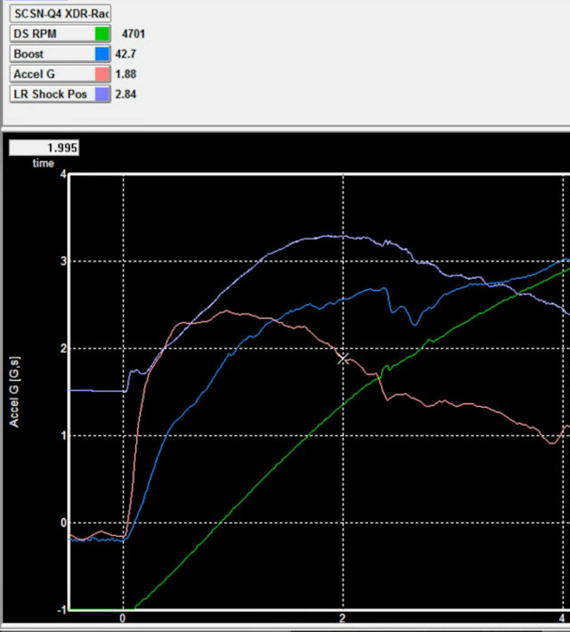Click the SCSN-Q4 XDR-Rac run label
The image size is (570, 632).
(x=60, y=13)
